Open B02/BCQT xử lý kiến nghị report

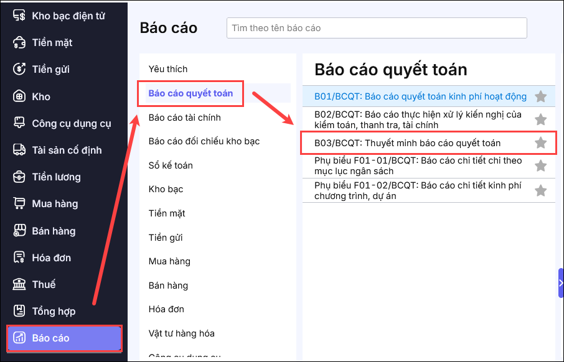pyautogui.click(x=418, y=119)
